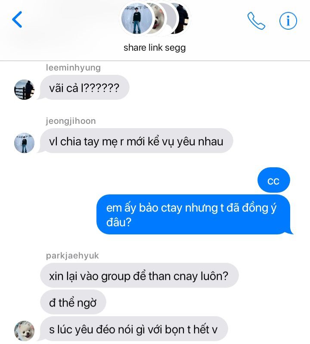Start a voice call with phone icon

coord(256,21)
